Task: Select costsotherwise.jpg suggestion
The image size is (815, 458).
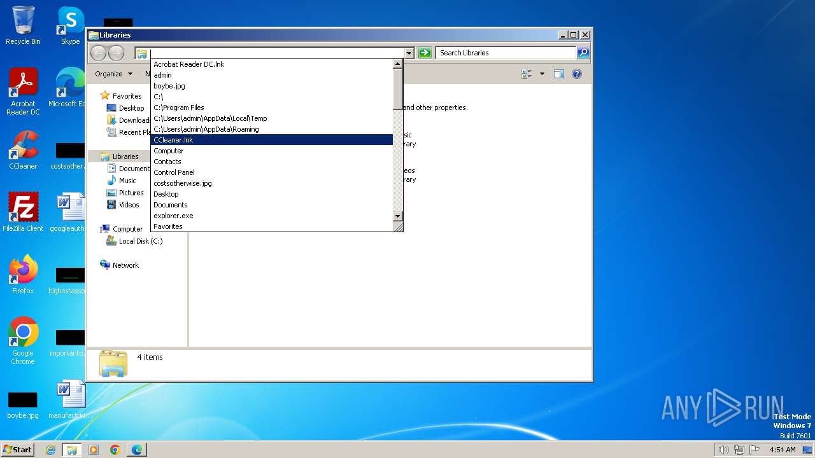Action: pyautogui.click(x=271, y=183)
